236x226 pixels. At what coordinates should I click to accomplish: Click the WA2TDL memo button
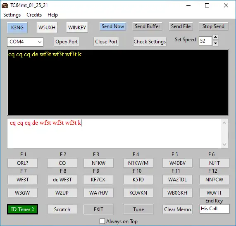(x=177, y=179)
